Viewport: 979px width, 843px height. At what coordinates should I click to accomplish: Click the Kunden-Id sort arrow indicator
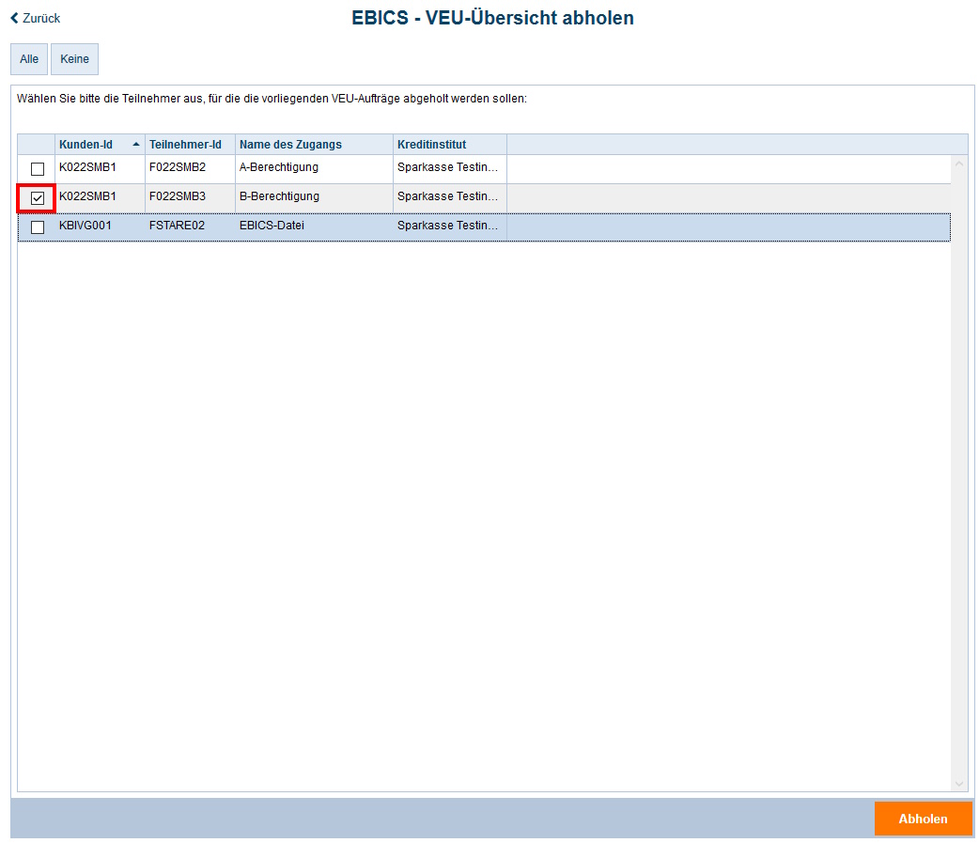pyautogui.click(x=136, y=145)
